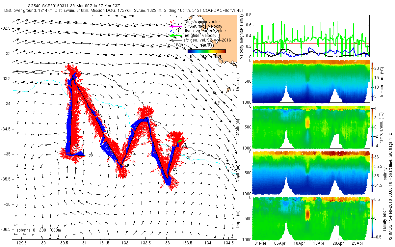Click the salinity colorbar

(373, 173)
